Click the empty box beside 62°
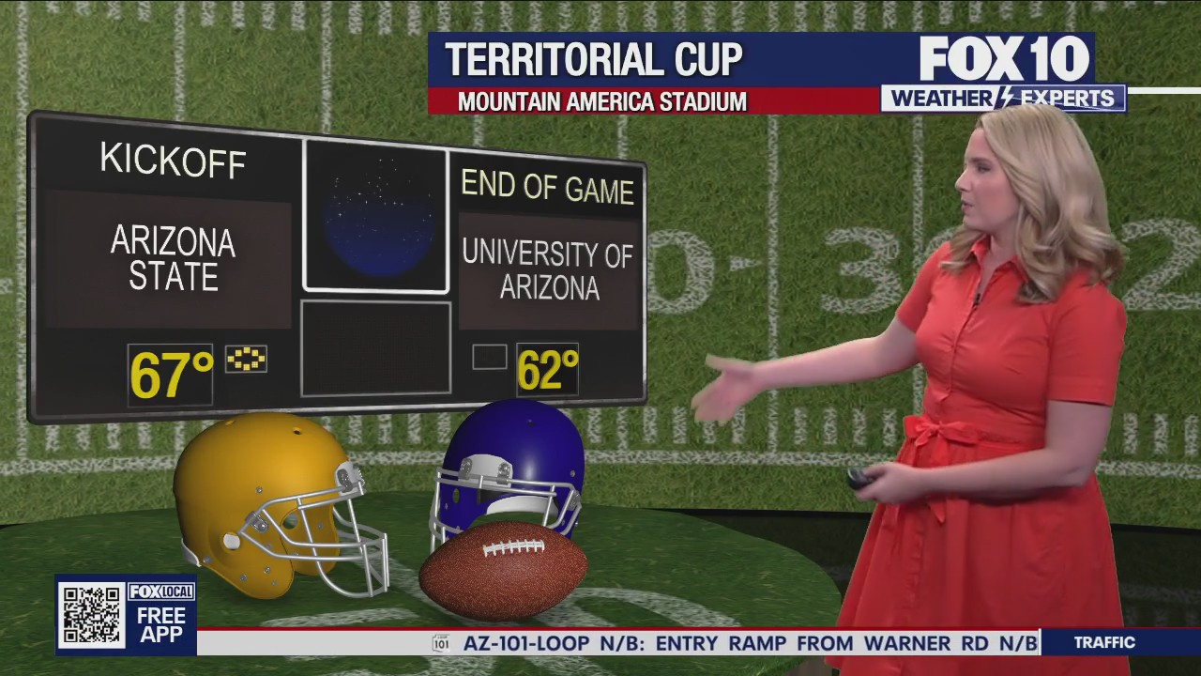This screenshot has height=676, width=1201. tap(489, 357)
